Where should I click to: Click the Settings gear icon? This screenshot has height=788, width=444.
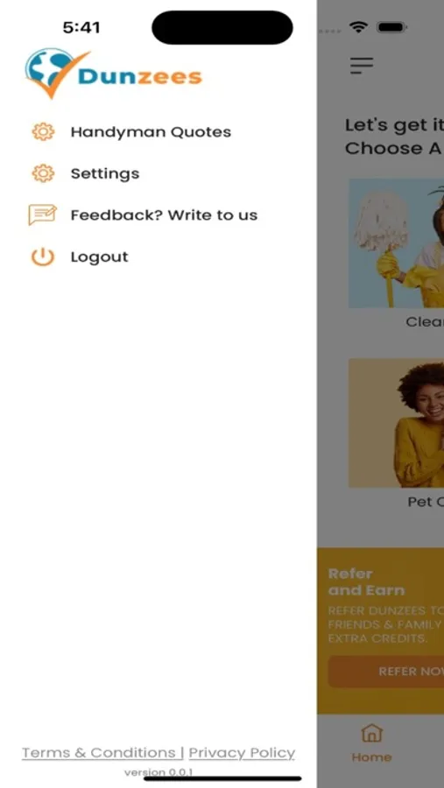pyautogui.click(x=43, y=173)
